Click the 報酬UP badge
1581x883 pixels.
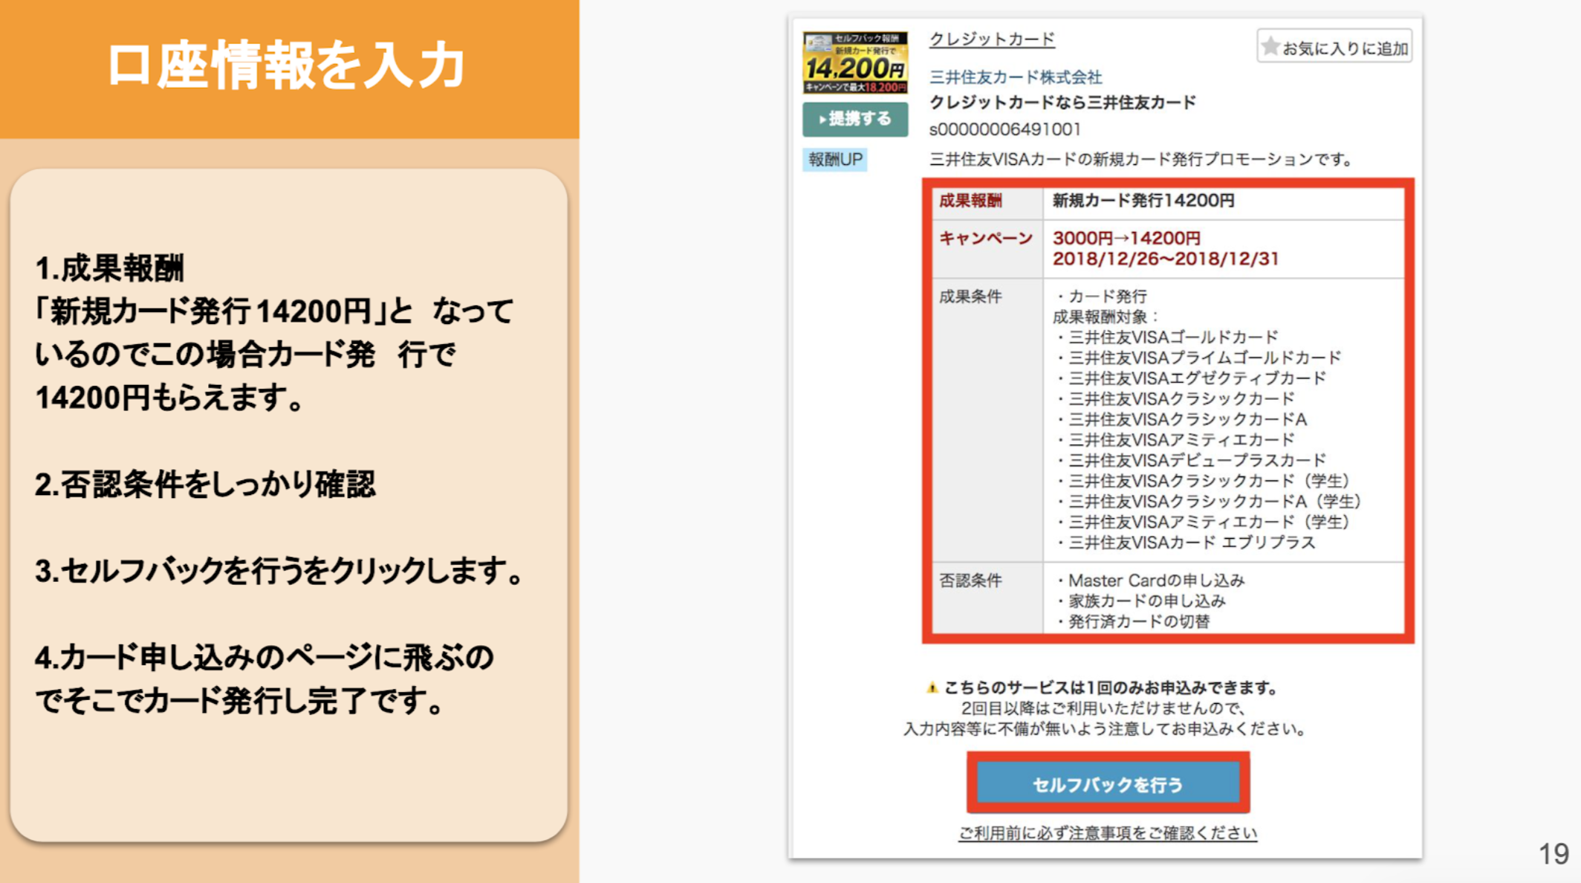point(835,159)
